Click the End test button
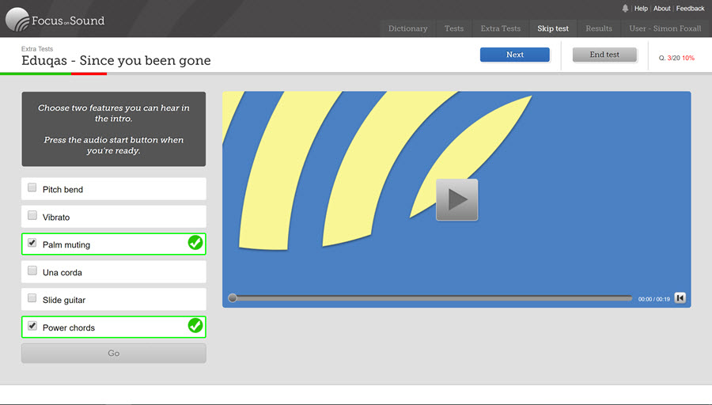Screen dimensions: 712x405 [x=604, y=55]
